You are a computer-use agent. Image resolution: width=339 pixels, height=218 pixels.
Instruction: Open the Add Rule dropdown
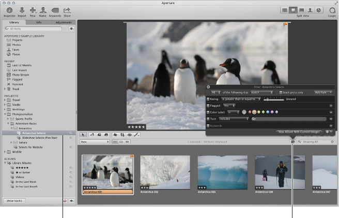323,92
